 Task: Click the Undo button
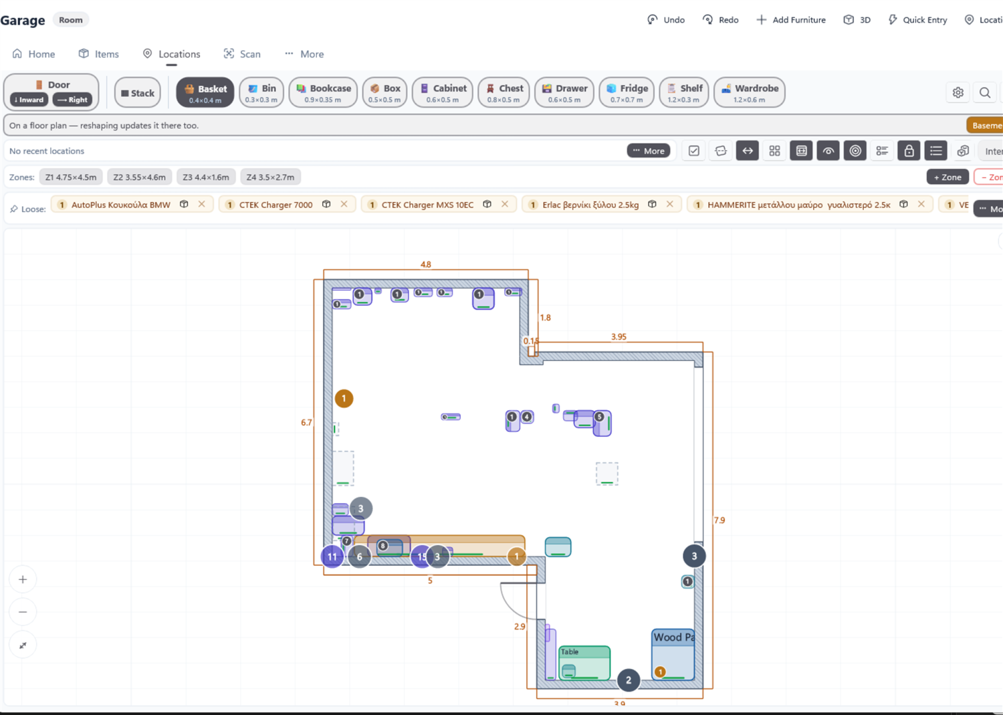666,20
